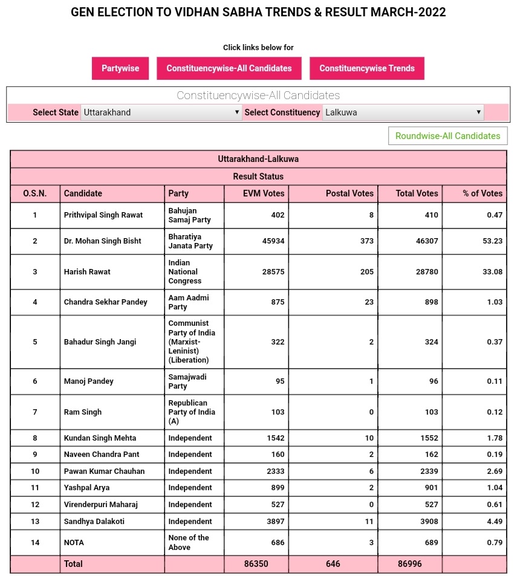The height and width of the screenshot is (576, 523).
Task: Click the Uttarakhand-Lalkuwa table title
Action: click(x=258, y=159)
